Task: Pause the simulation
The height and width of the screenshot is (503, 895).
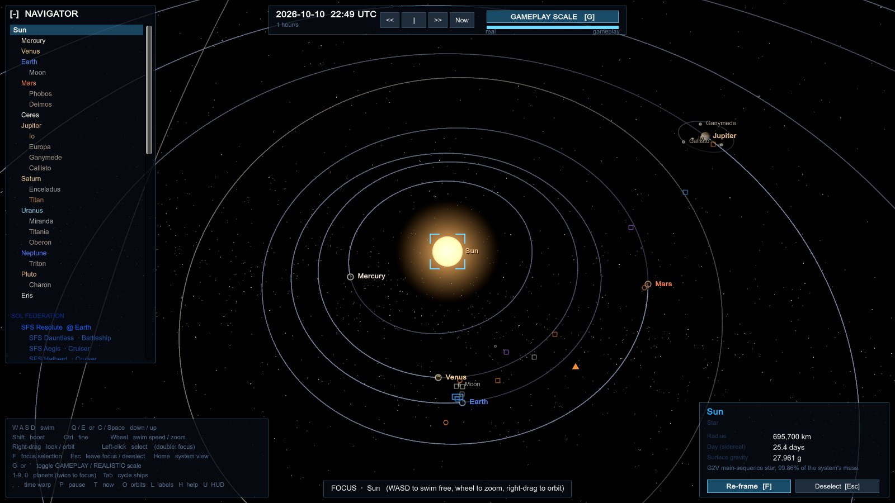Action: pyautogui.click(x=414, y=20)
